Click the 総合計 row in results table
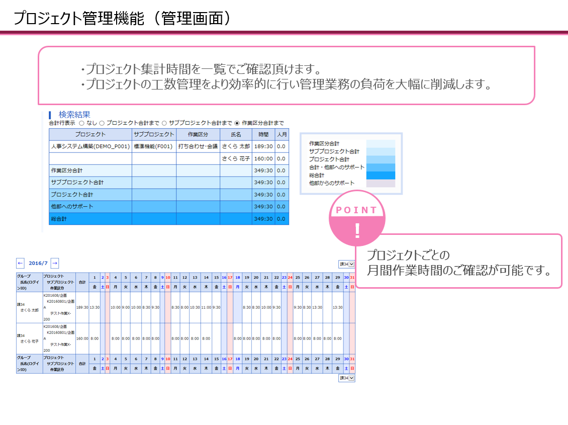The width and height of the screenshot is (568, 425). [90, 219]
